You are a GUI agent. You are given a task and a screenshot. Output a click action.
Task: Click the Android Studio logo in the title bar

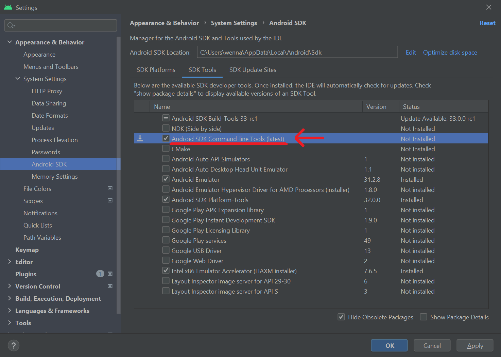coord(8,7)
